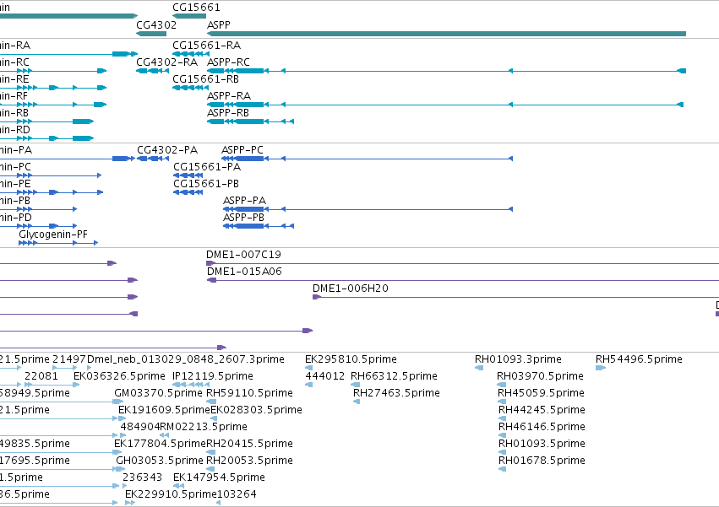Open the RH20053.5prime EST
The width and height of the screenshot is (719, 507).
click(x=210, y=469)
